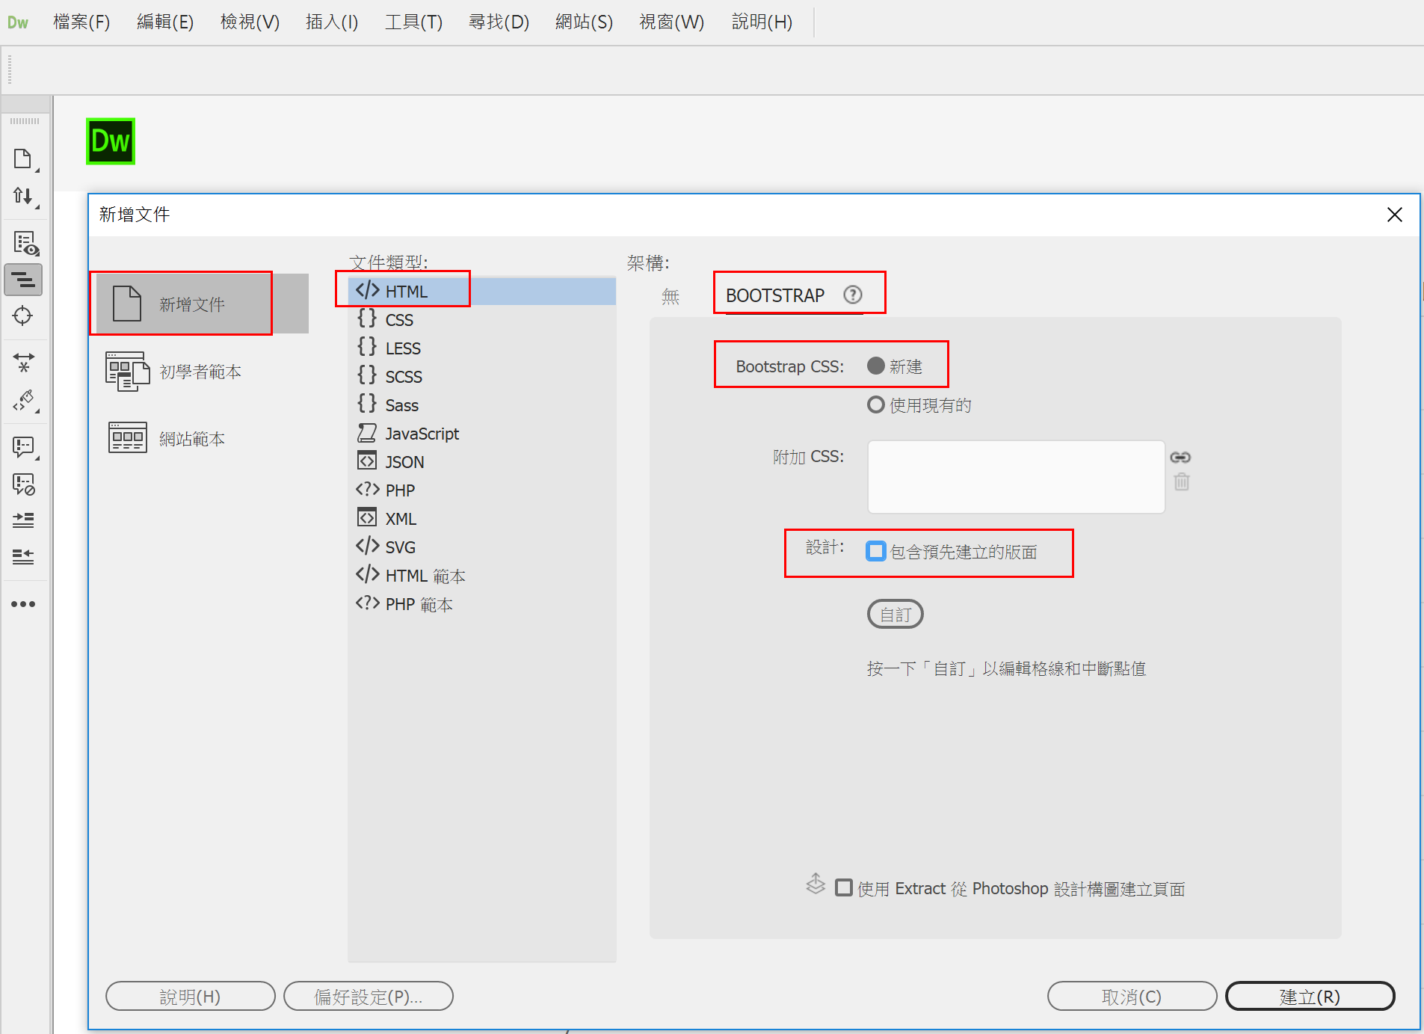Switch to the BOOTSTRAP framework tab
Viewport: 1424px width, 1034px height.
click(774, 295)
